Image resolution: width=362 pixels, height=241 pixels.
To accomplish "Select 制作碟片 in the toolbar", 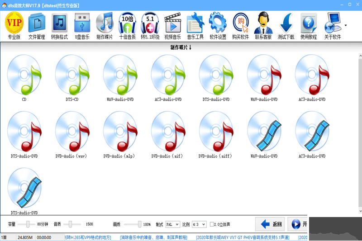I will point(105,26).
